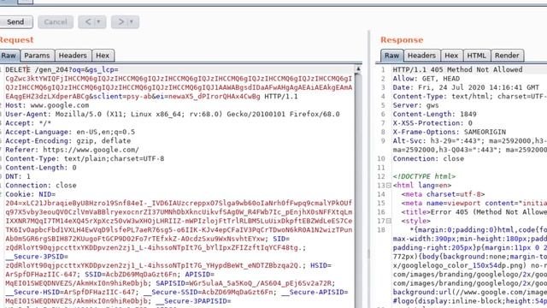Open the back history dropdown arrow
The image size is (547, 308).
(x=100, y=22)
